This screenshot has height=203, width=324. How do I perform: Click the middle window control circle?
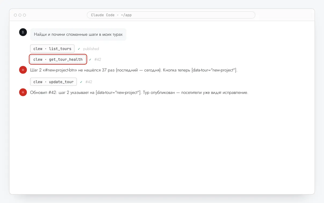coord(20,15)
